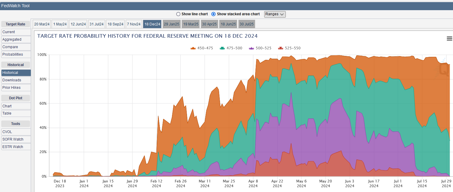The width and height of the screenshot is (453, 192).
Task: Toggle the 525-550 legend marker
Action: click(281, 48)
